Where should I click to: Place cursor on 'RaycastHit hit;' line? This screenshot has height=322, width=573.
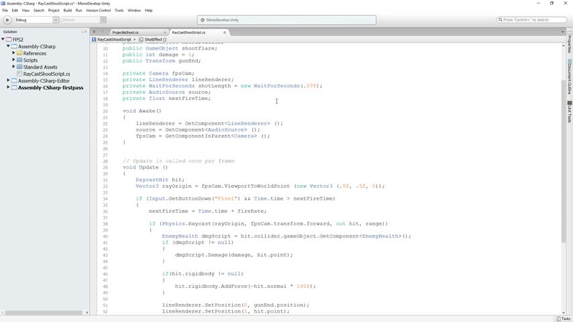tap(160, 180)
